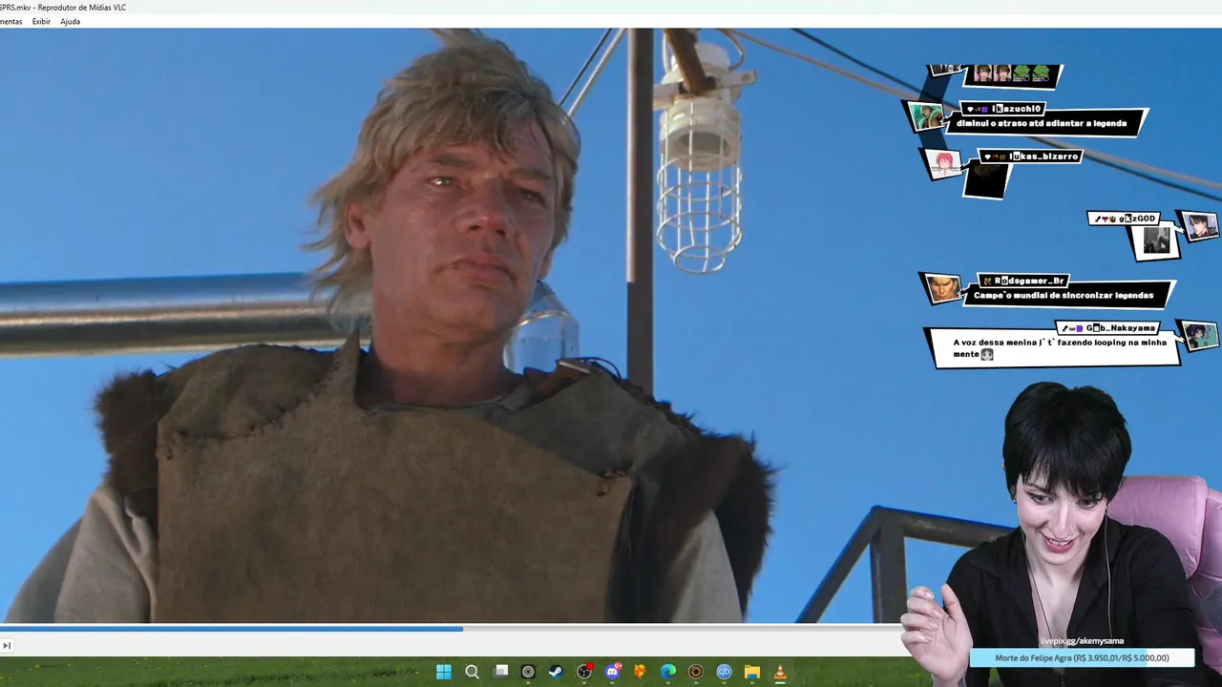
Task: Click Rodsgamer_Br's avatar in chat overlay
Action: click(943, 288)
